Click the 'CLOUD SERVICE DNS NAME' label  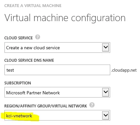click(x=29, y=60)
